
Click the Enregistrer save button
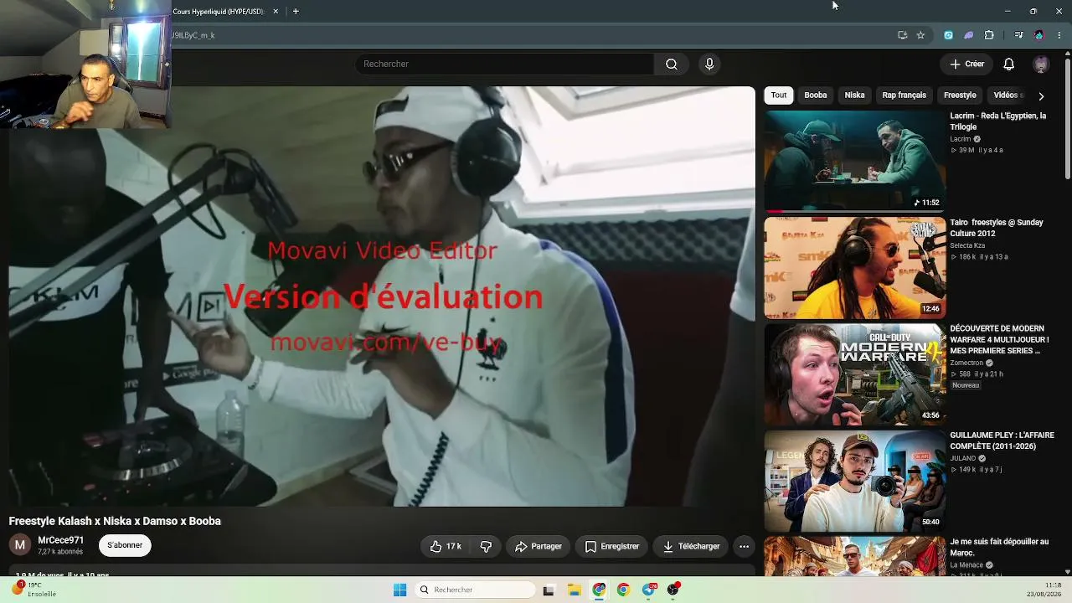(x=611, y=546)
